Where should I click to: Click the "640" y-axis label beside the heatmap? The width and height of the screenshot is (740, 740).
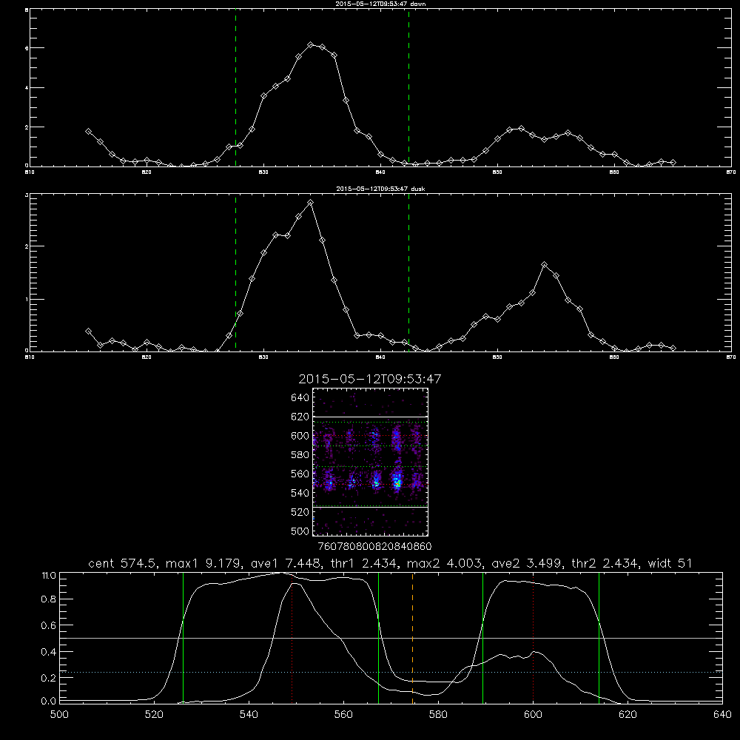(300, 398)
